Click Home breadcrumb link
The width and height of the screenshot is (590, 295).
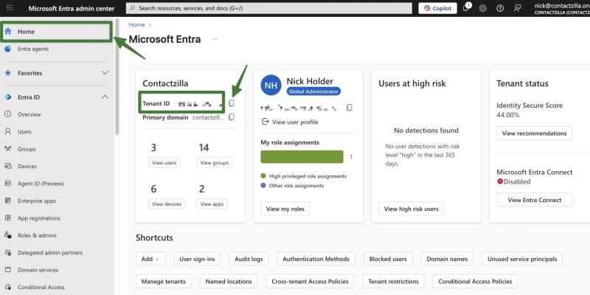point(136,25)
